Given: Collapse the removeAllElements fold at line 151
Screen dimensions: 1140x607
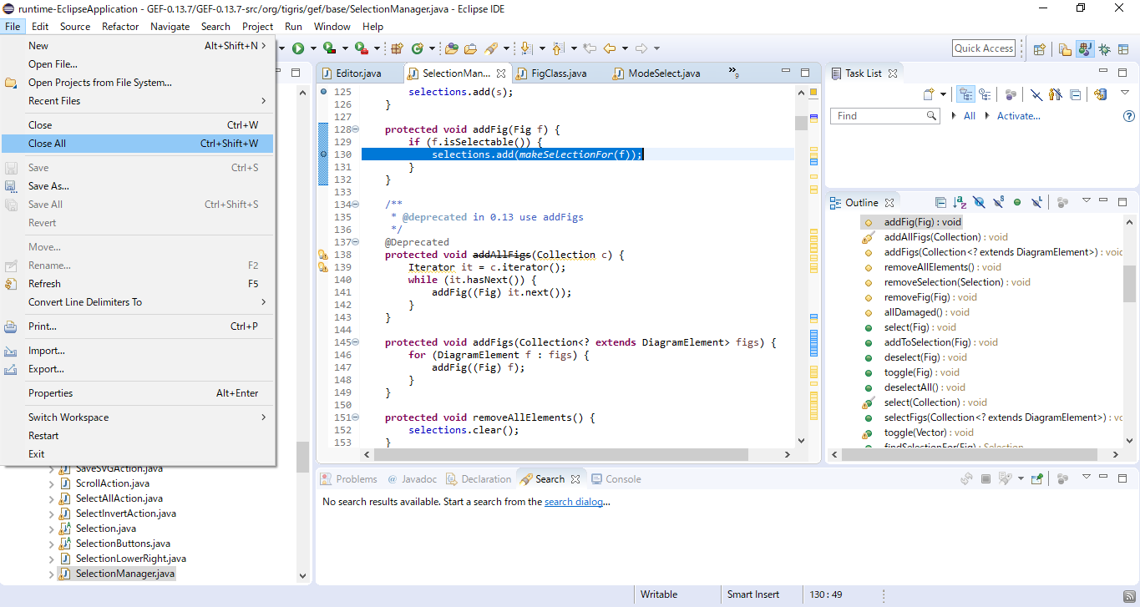Looking at the screenshot, I should coord(356,417).
